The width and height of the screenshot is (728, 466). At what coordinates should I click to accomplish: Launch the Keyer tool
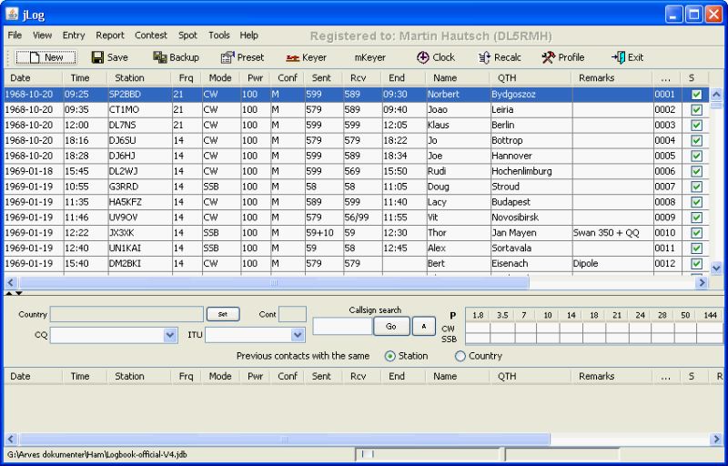tap(306, 57)
